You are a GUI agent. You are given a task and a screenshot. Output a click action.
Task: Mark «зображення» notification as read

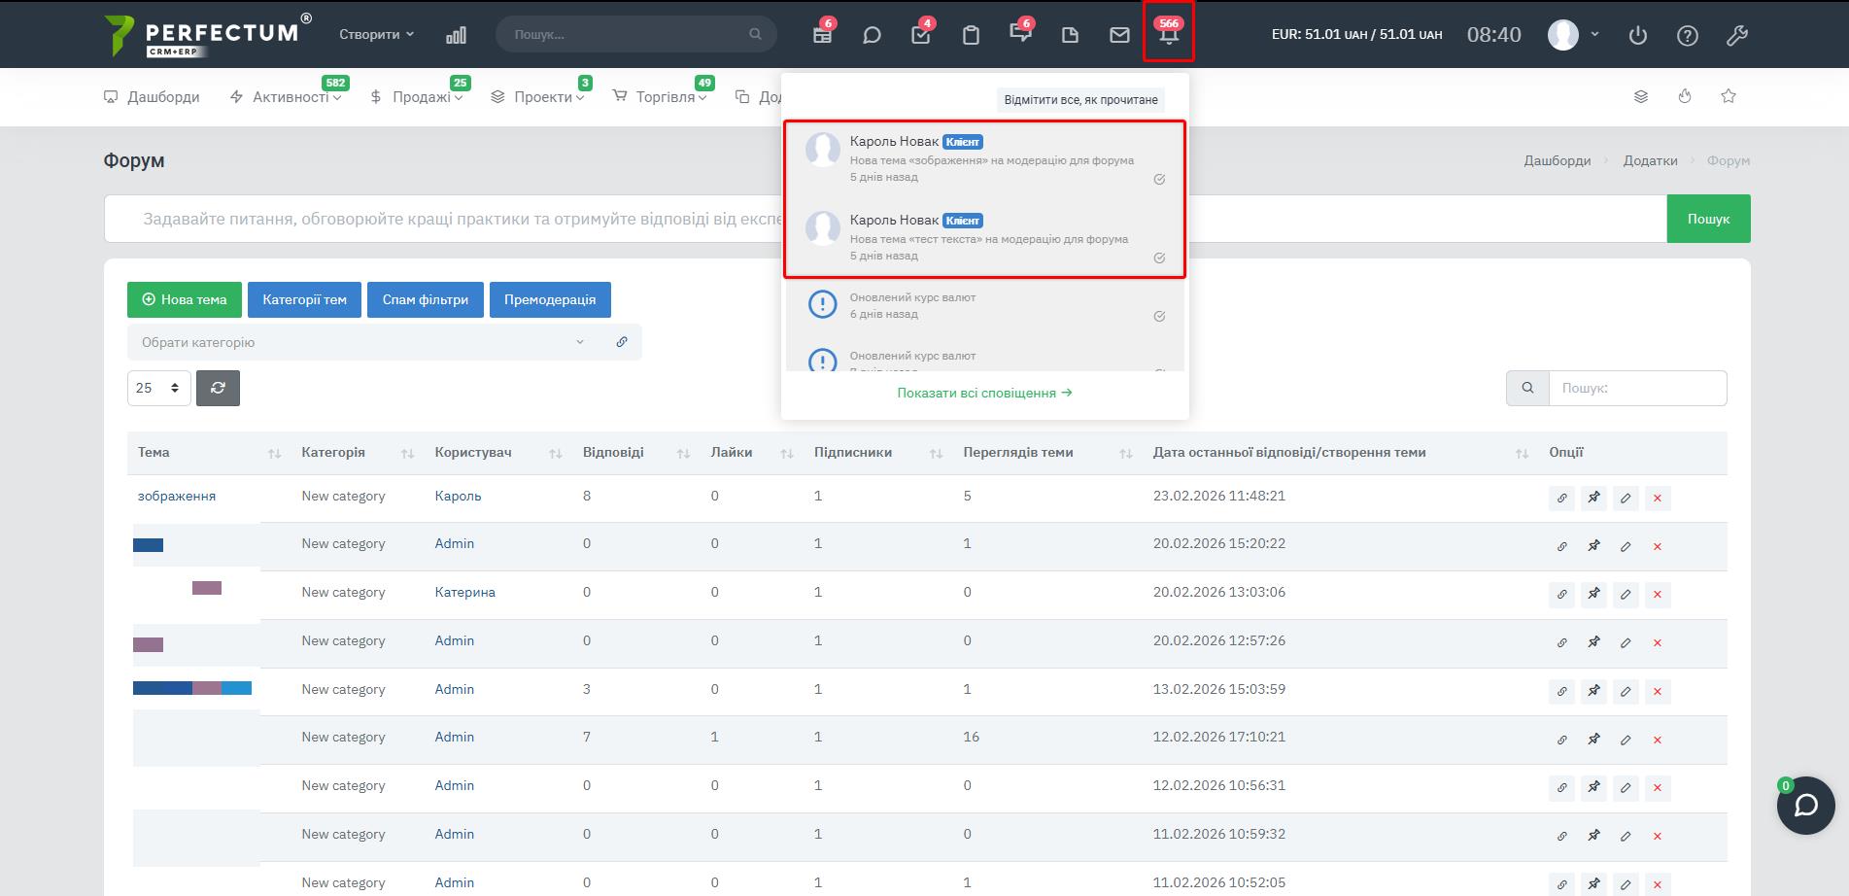[x=1159, y=180]
